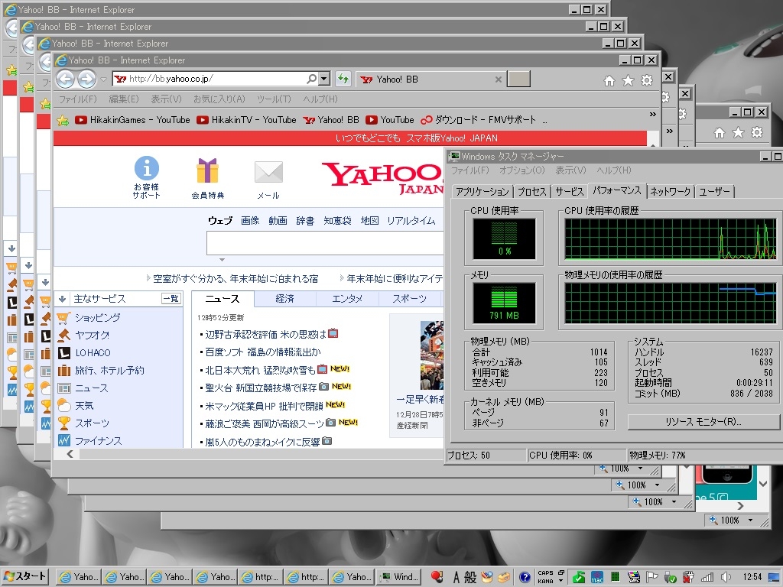Click the 画像 search category link
The height and width of the screenshot is (587, 783).
(250, 221)
